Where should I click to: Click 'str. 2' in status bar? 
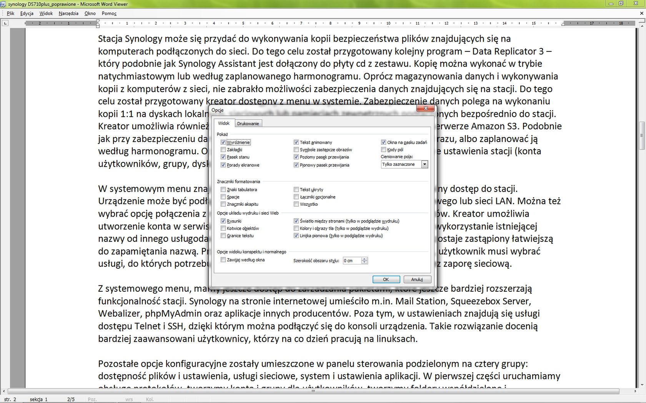click(10, 400)
